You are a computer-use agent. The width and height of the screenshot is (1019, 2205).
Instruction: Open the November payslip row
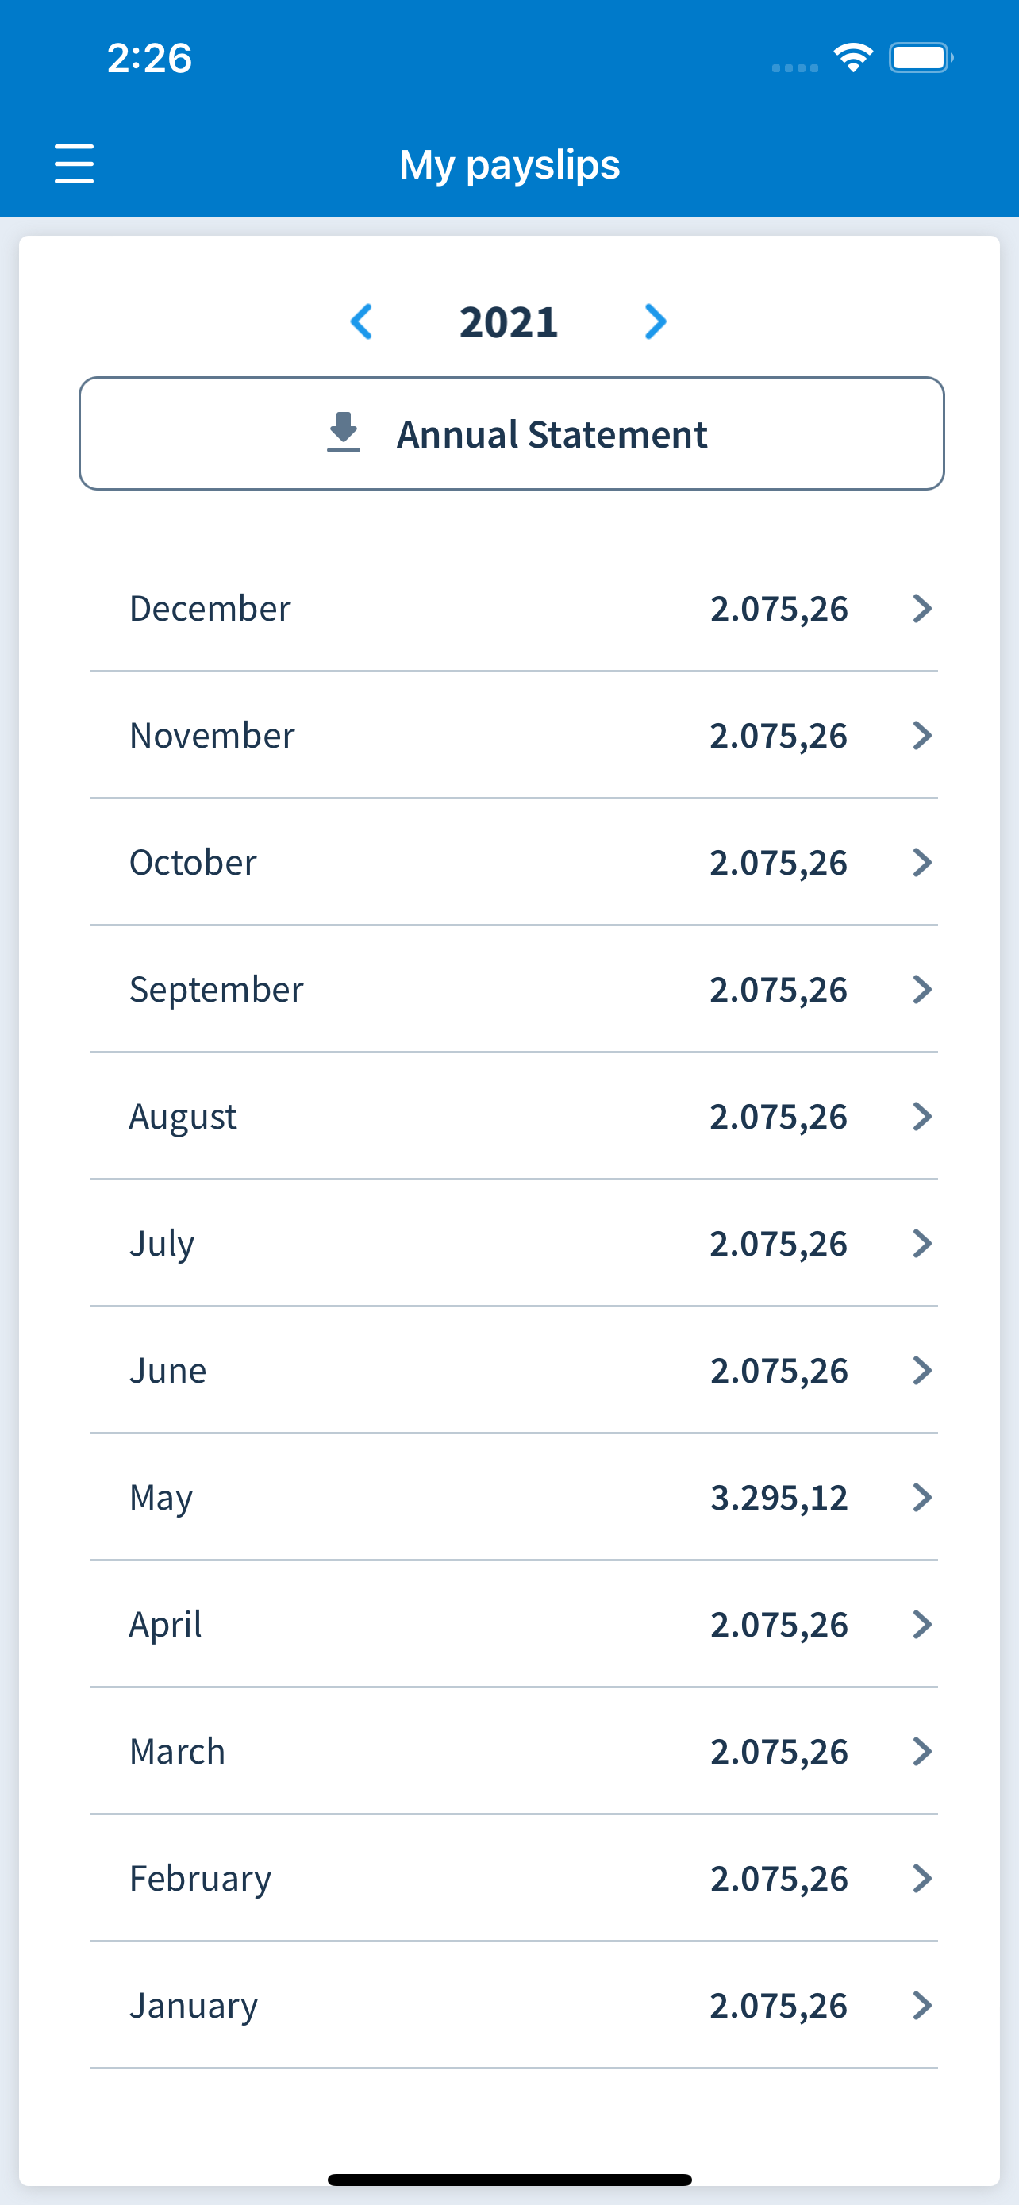[x=514, y=735]
